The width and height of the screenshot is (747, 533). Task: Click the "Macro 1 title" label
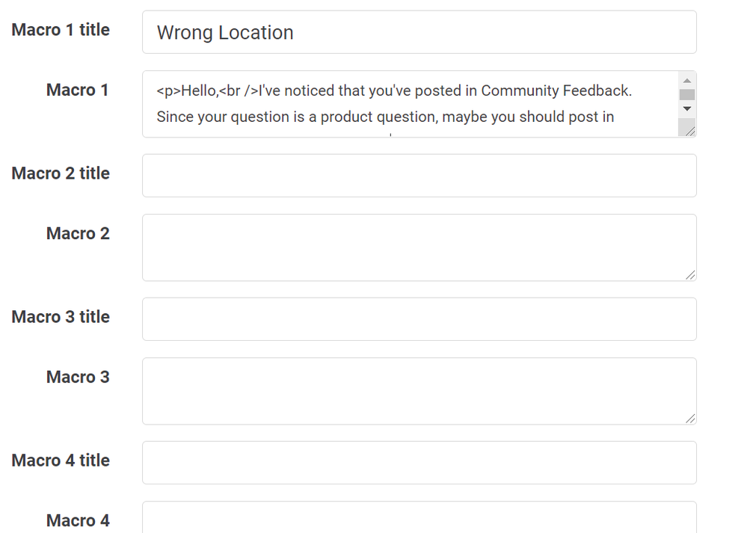(x=61, y=30)
